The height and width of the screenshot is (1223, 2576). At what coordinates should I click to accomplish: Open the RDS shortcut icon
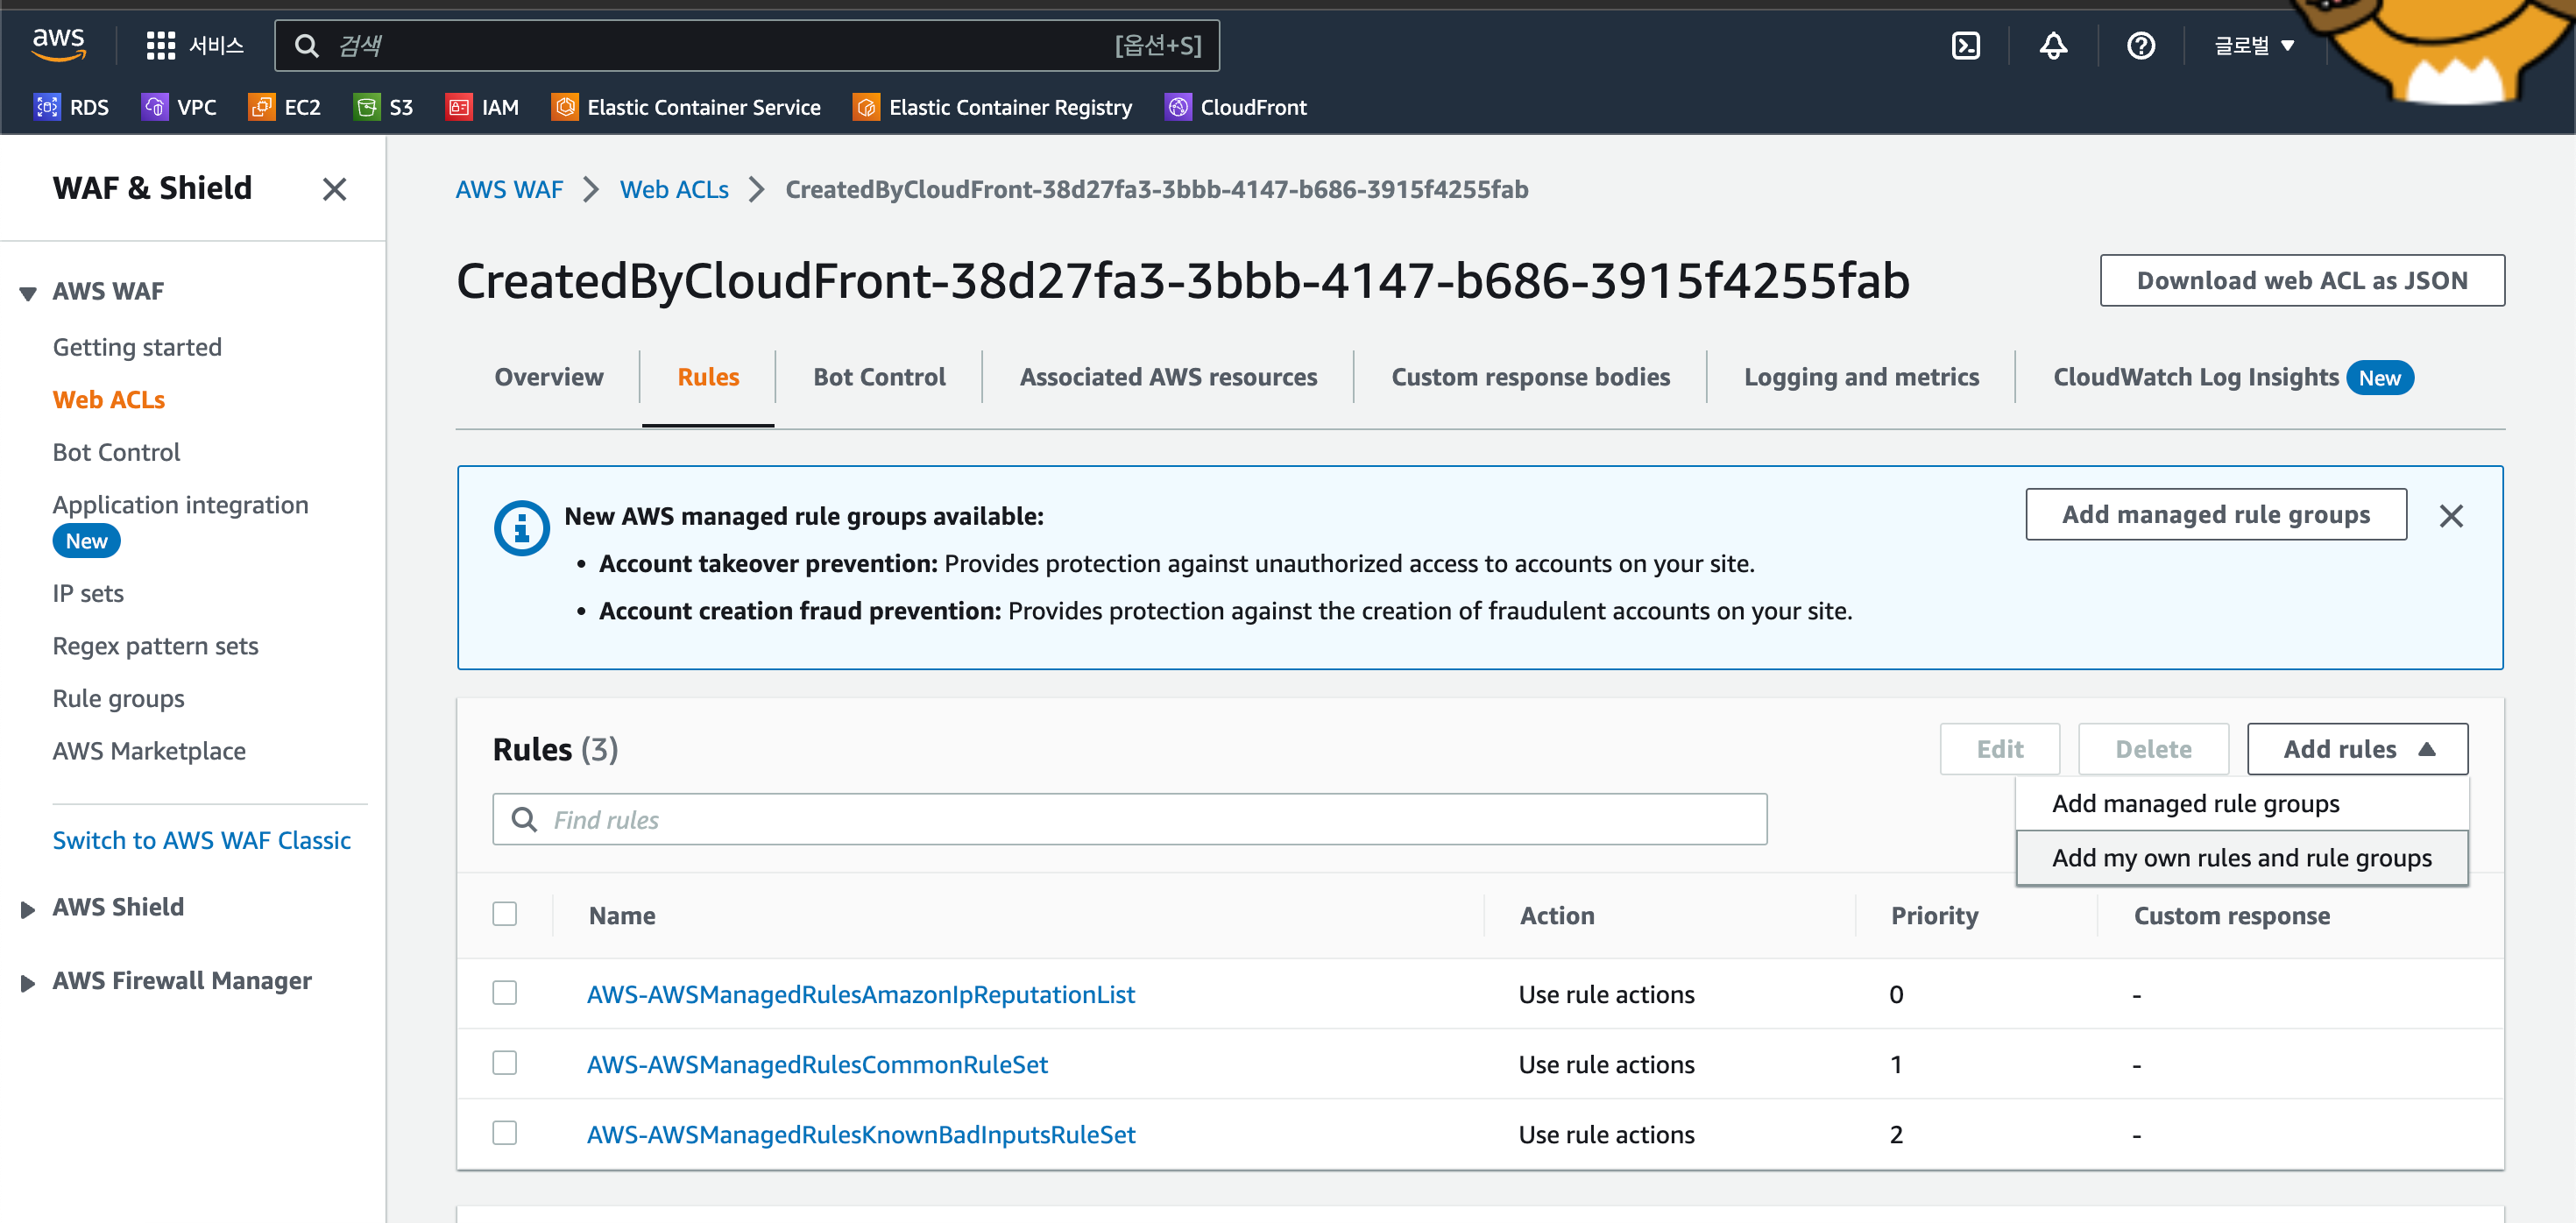click(x=47, y=107)
